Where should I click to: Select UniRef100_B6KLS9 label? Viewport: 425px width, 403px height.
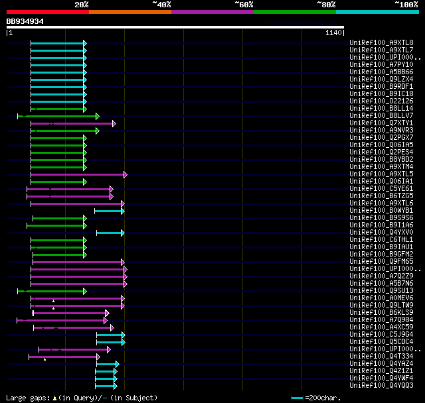[381, 313]
